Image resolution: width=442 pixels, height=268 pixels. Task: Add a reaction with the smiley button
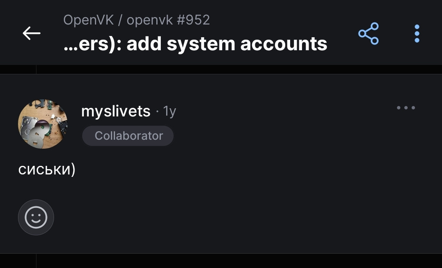coord(36,217)
